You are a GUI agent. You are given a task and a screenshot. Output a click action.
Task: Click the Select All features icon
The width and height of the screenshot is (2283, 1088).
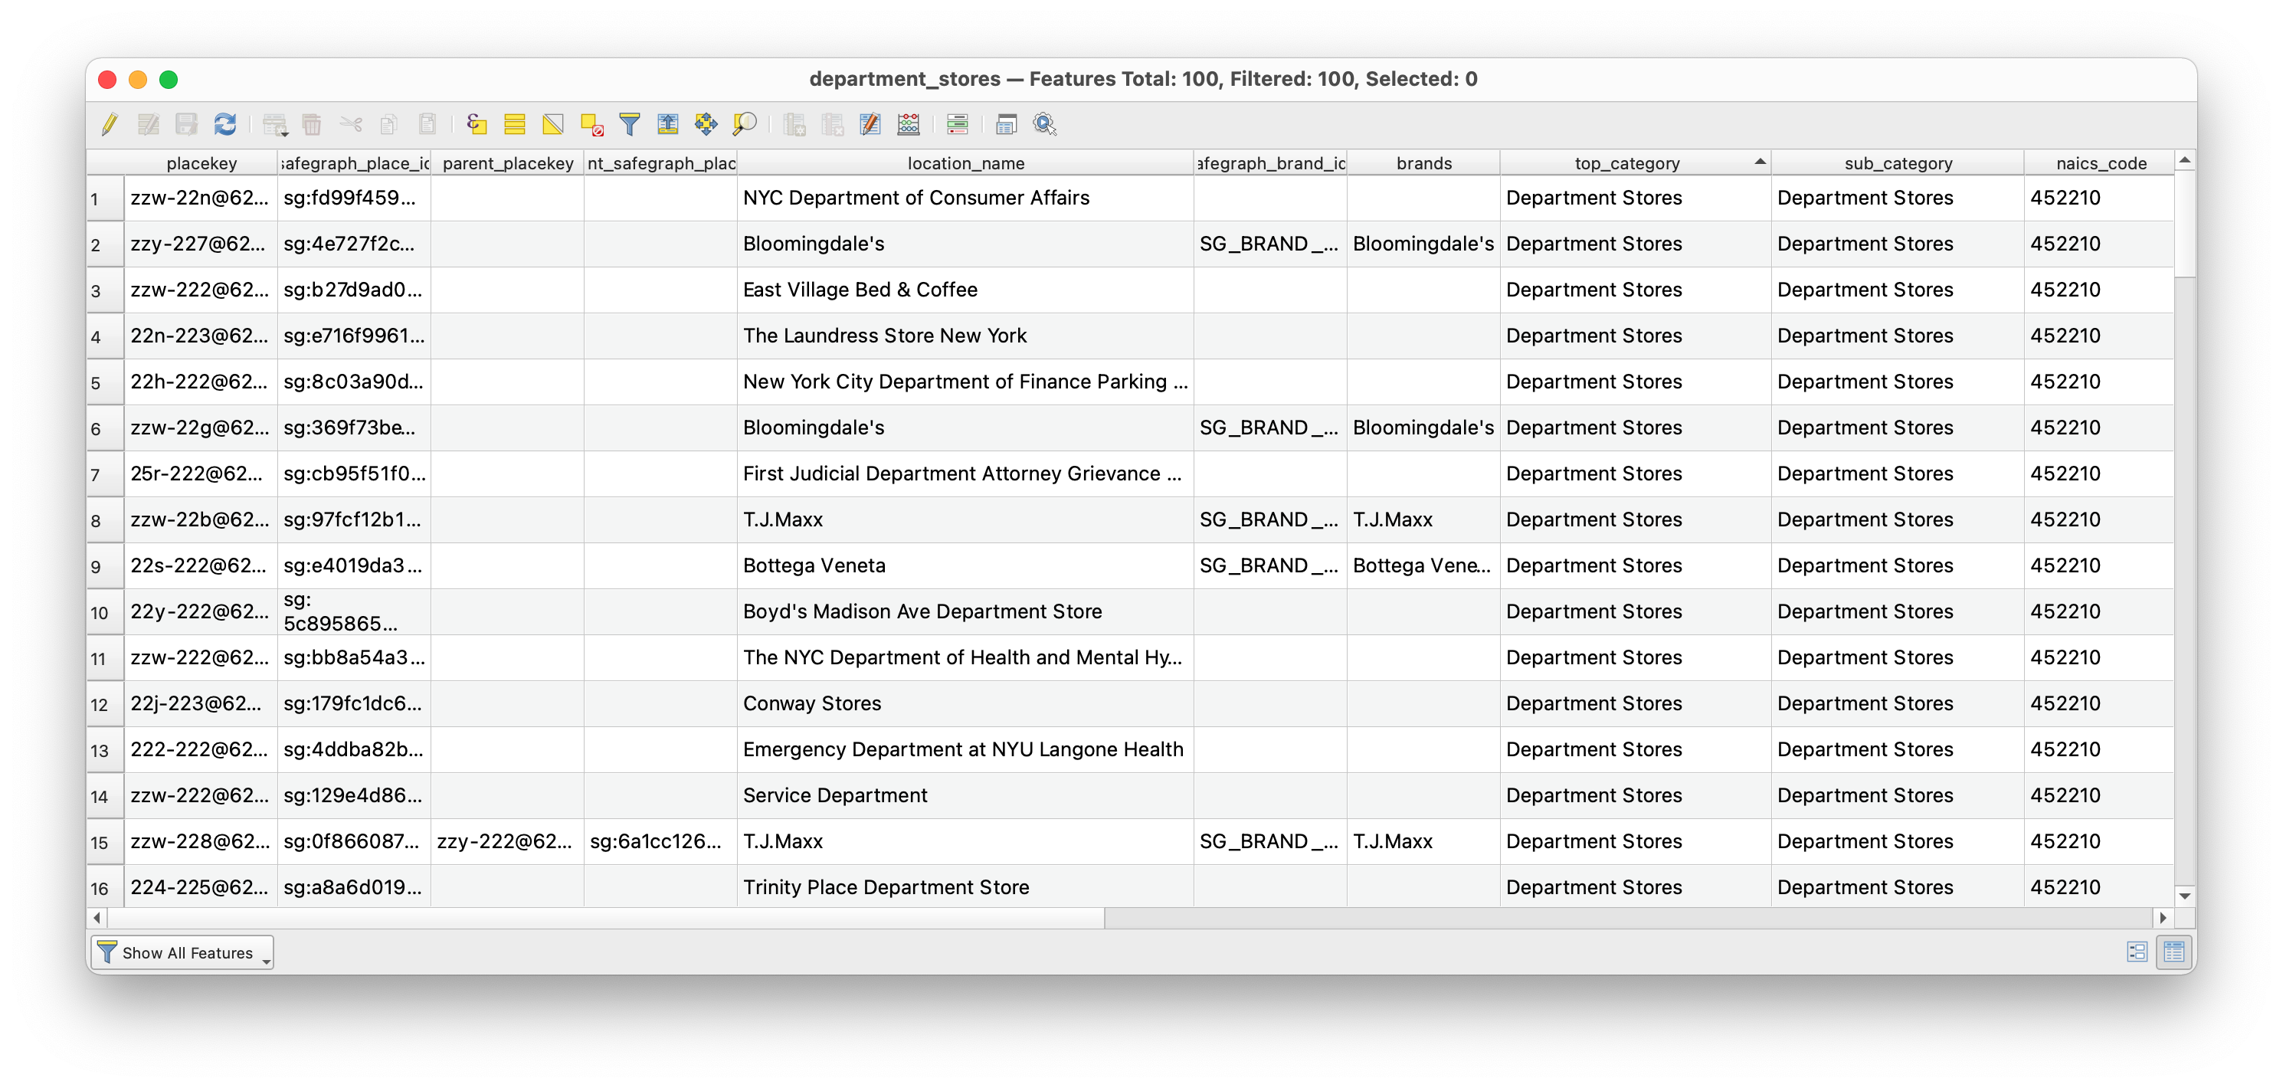pyautogui.click(x=515, y=124)
